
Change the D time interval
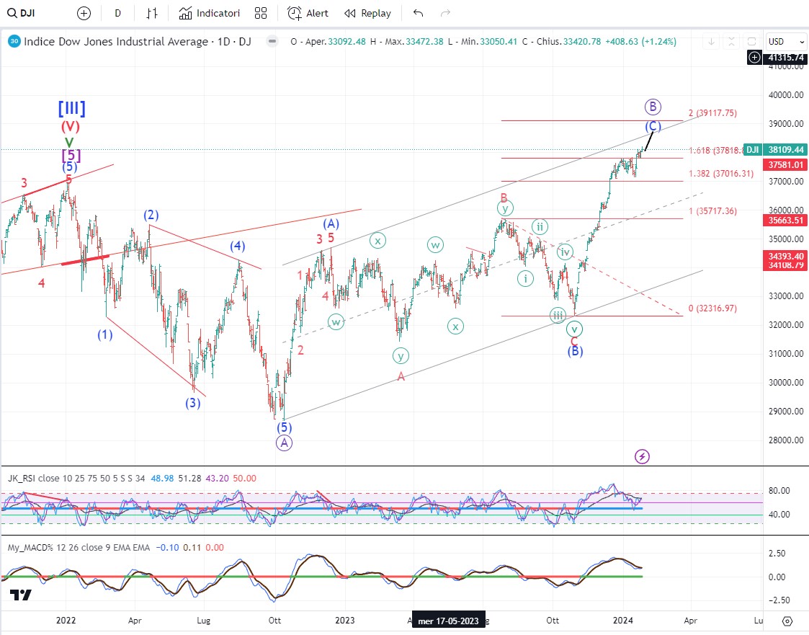pos(117,14)
